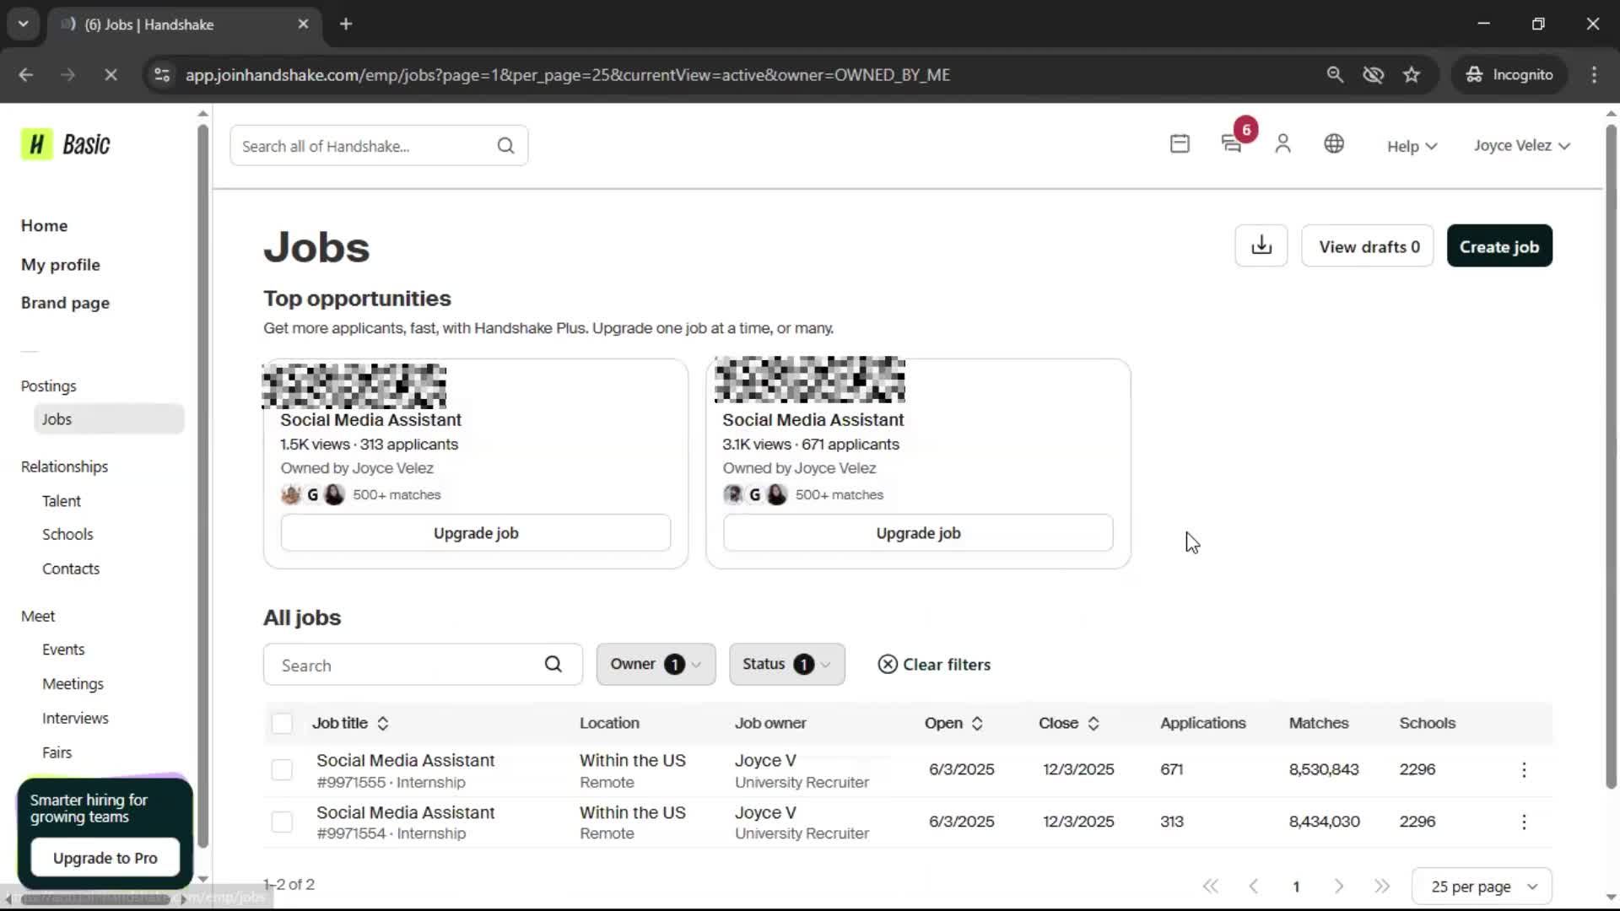This screenshot has width=1620, height=911.
Task: Open a new browser tab
Action: click(346, 24)
